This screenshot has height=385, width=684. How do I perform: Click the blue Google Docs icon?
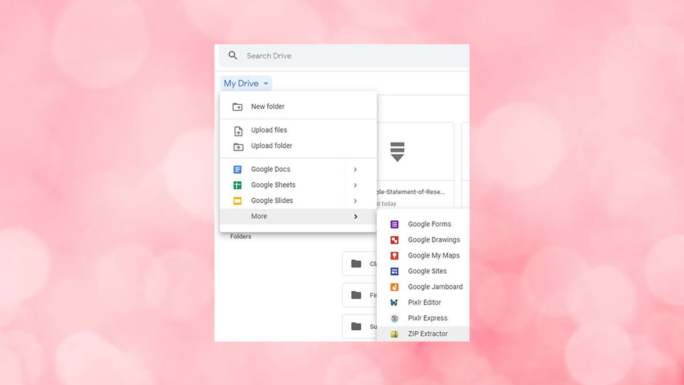pyautogui.click(x=237, y=170)
